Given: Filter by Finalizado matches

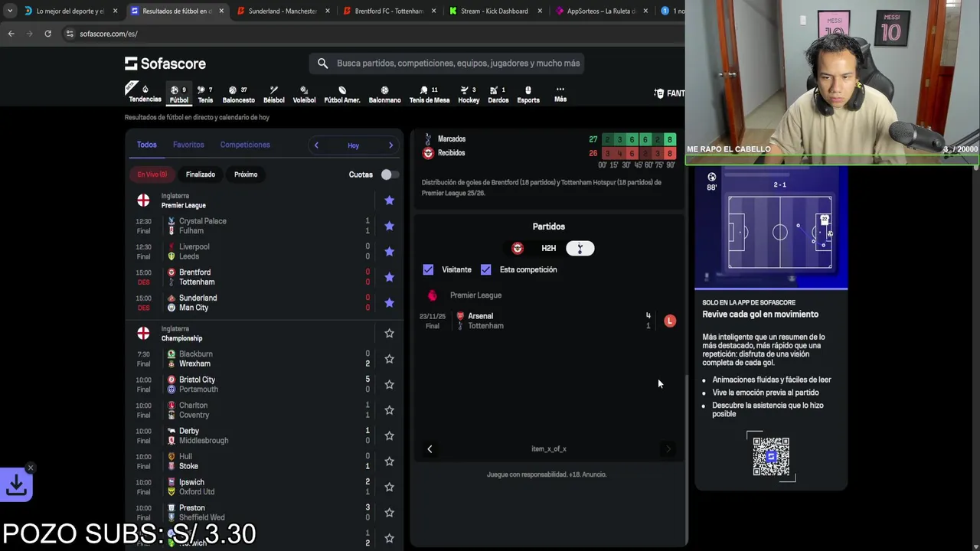Looking at the screenshot, I should pyautogui.click(x=201, y=174).
